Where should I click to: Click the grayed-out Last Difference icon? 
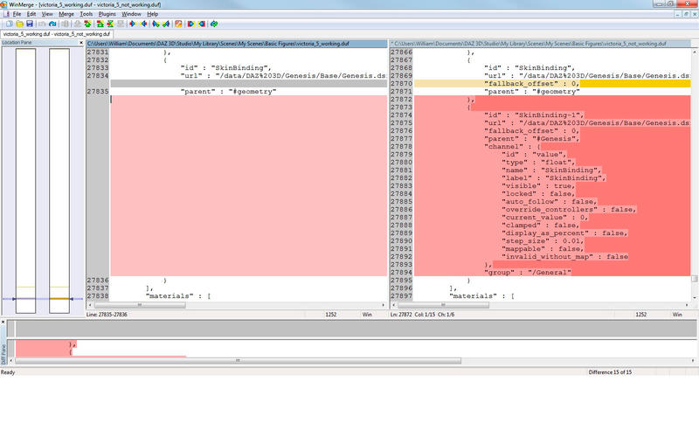(x=121, y=24)
